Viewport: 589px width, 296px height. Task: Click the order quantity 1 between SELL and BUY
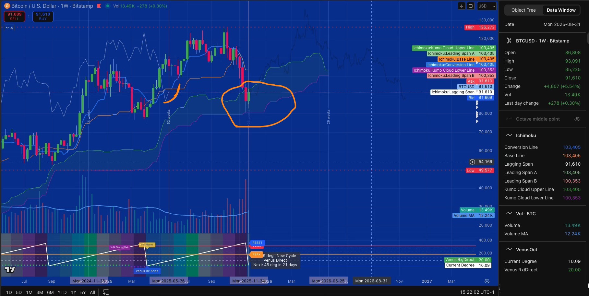pyautogui.click(x=29, y=17)
